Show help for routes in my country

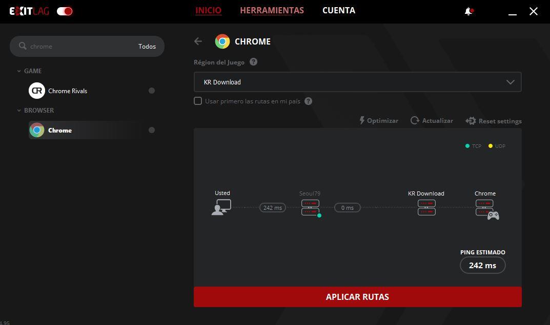(309, 101)
